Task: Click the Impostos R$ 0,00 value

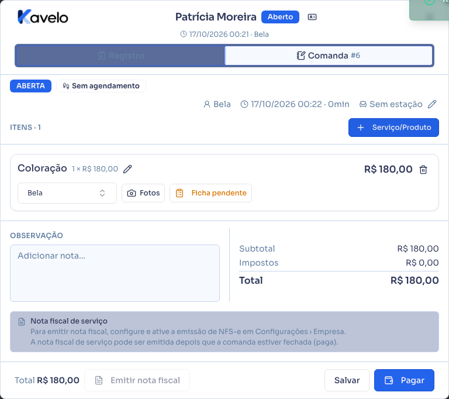Action: [422, 263]
